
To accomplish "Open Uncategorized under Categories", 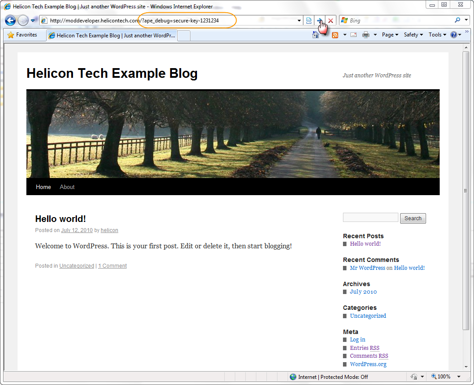I will pos(368,316).
